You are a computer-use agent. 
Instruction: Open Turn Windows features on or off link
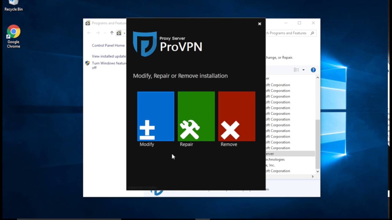[109, 65]
